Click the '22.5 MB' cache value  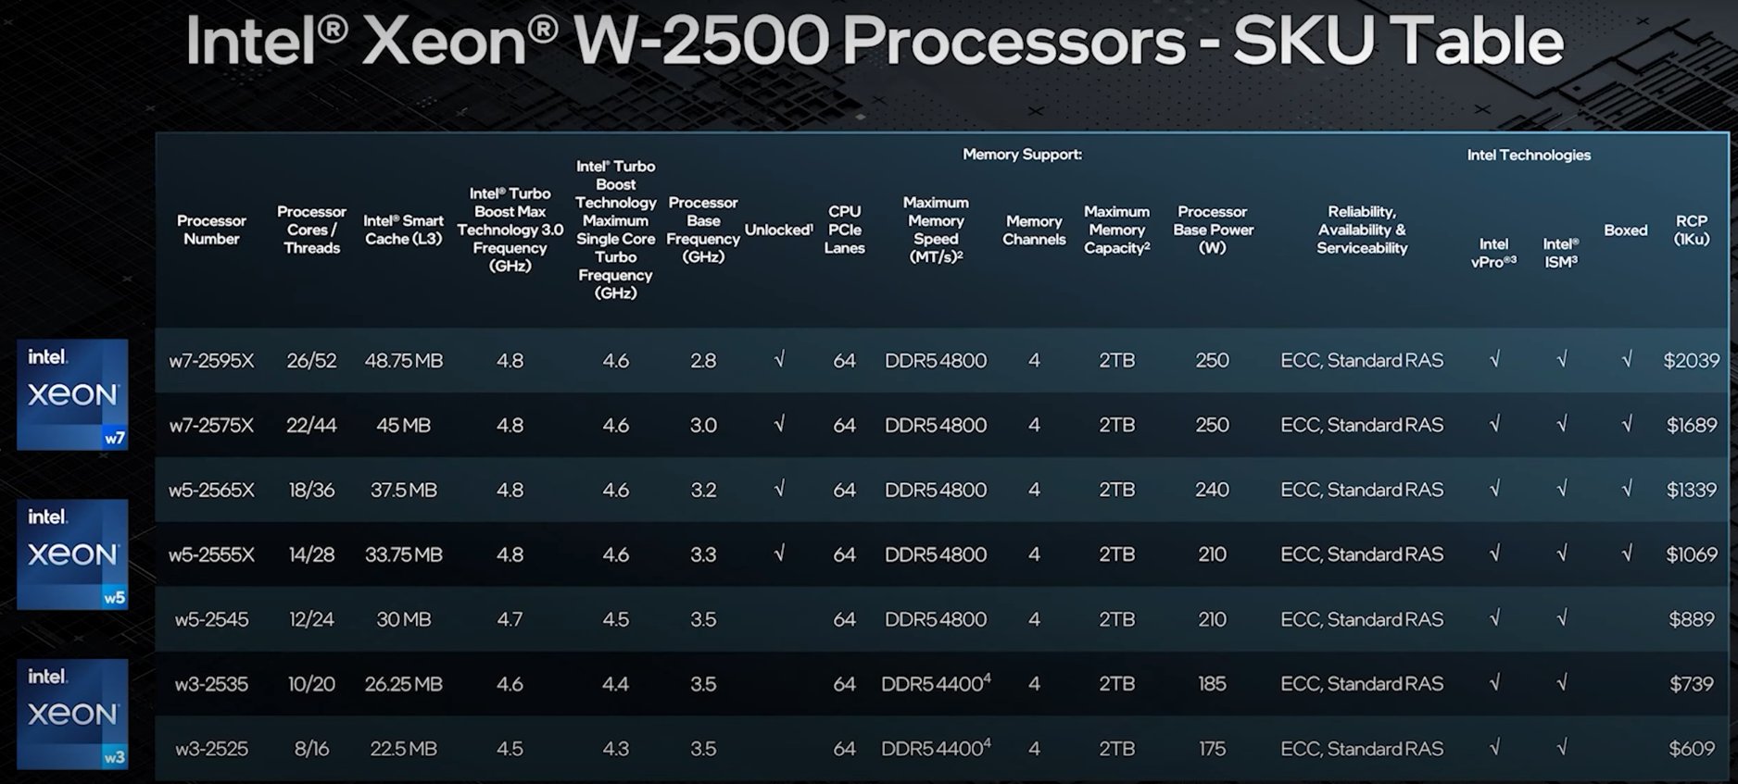click(403, 749)
